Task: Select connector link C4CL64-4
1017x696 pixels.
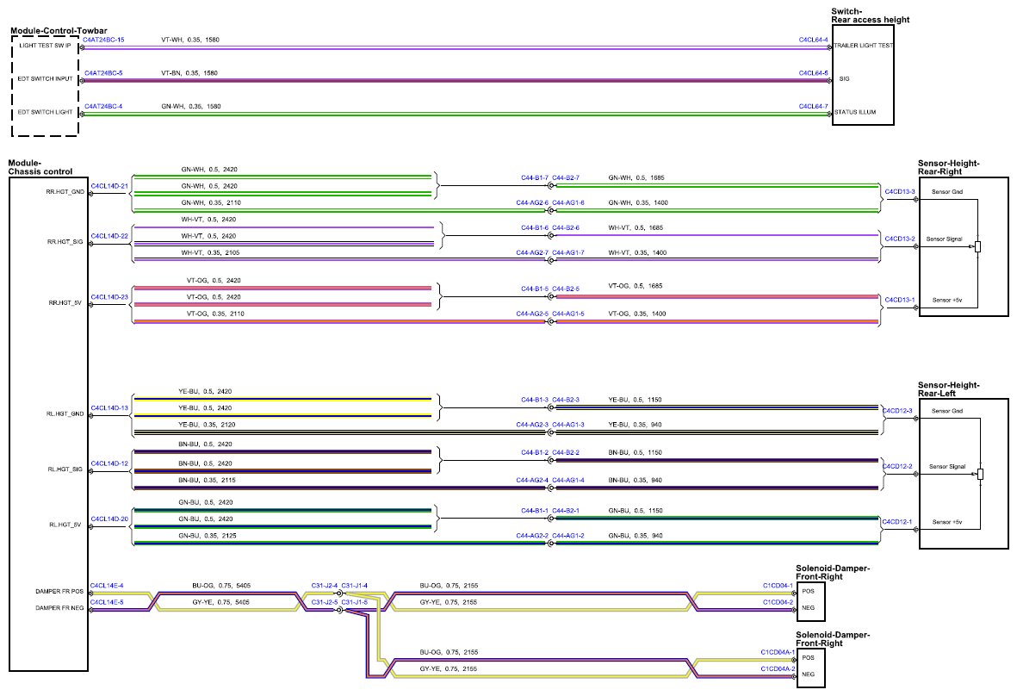Action: [813, 40]
